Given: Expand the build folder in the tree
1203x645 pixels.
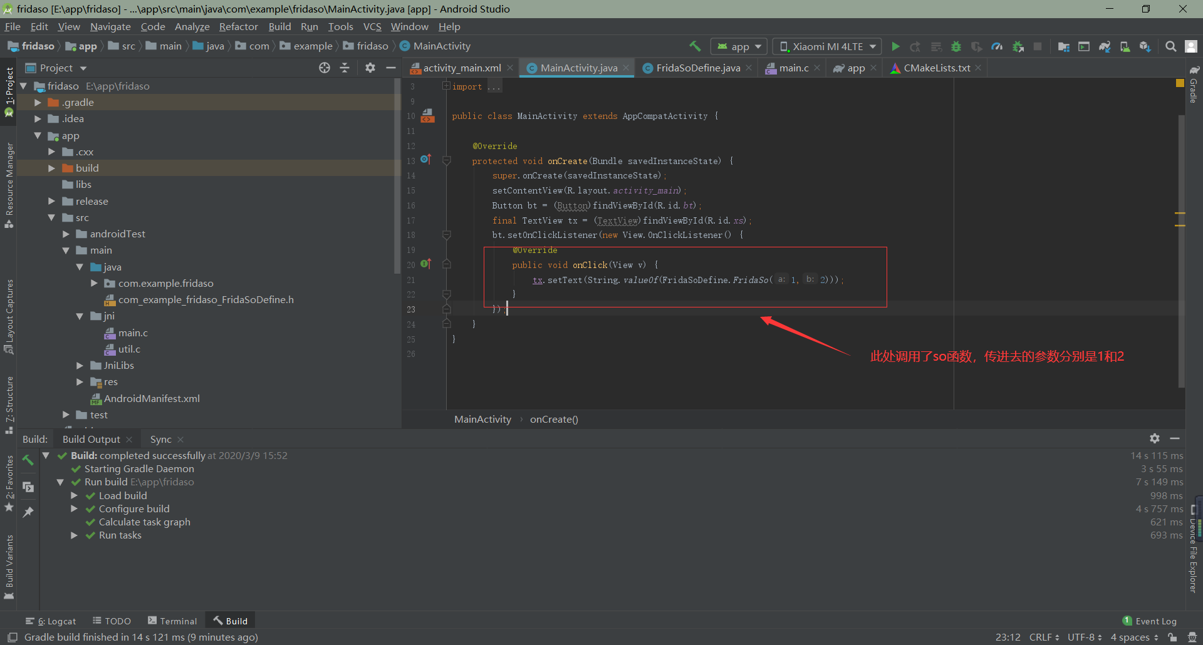Looking at the screenshot, I should (51, 168).
